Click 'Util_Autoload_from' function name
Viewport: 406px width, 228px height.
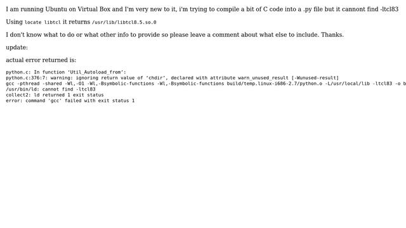click(96, 72)
